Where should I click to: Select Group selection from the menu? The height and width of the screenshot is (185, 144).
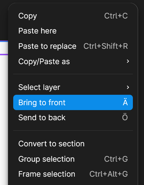point(73,159)
